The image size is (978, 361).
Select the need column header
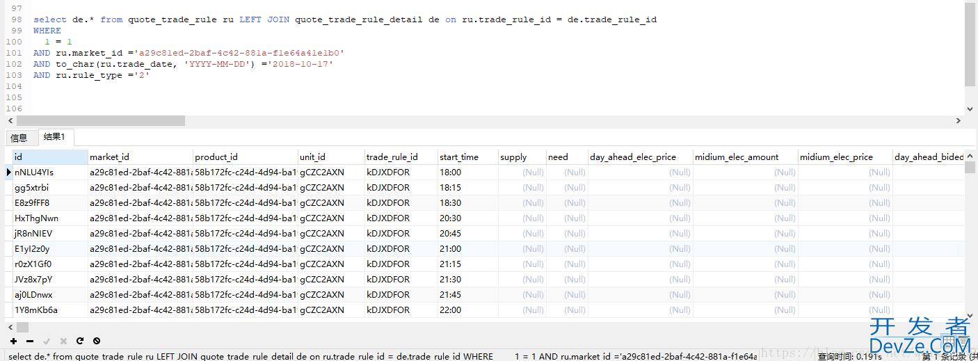coord(567,157)
